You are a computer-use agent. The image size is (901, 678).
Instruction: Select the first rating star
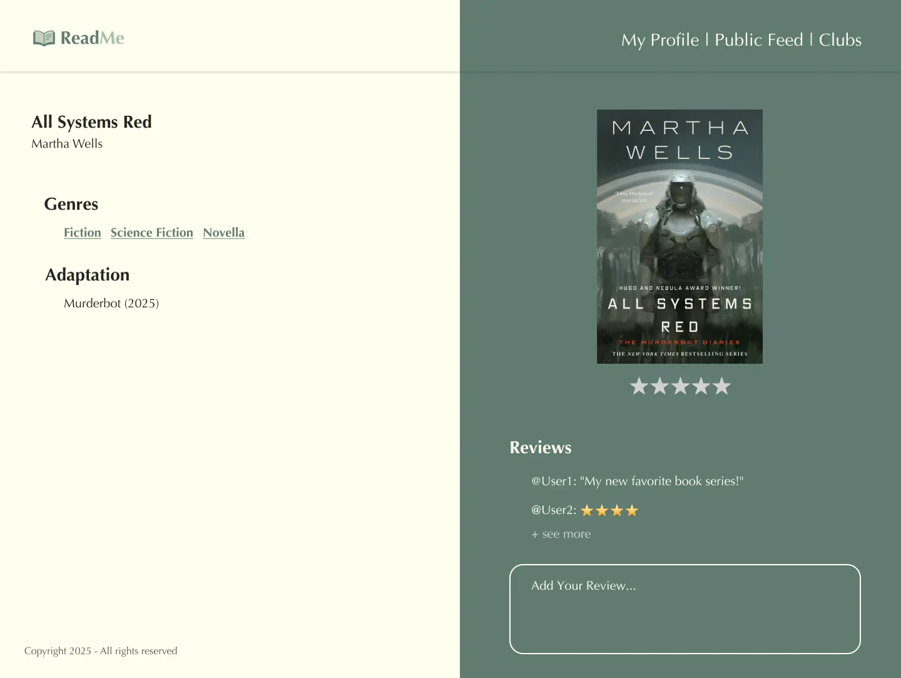pyautogui.click(x=639, y=386)
